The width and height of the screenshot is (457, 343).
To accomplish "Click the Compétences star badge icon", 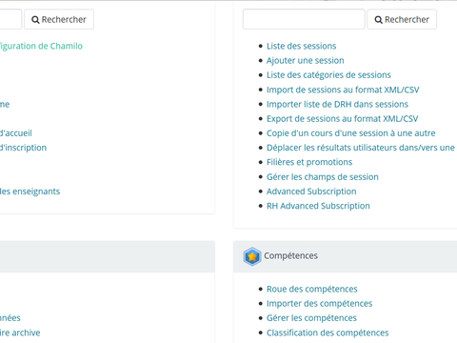I will [x=252, y=256].
